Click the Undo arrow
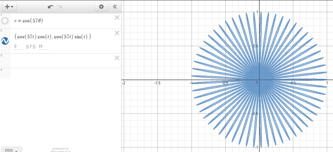 click(50, 7)
